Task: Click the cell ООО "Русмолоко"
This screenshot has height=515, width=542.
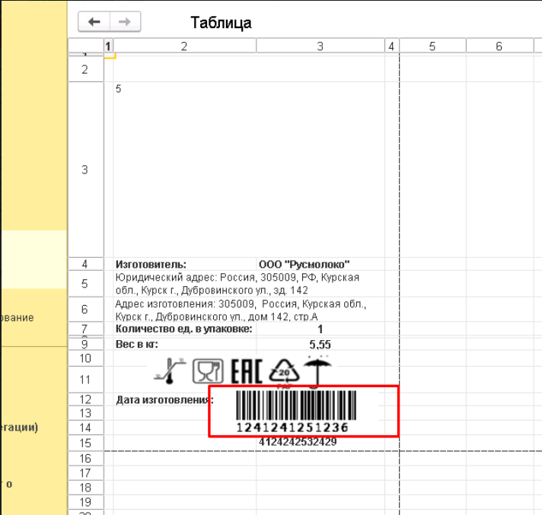Action: pyautogui.click(x=320, y=264)
